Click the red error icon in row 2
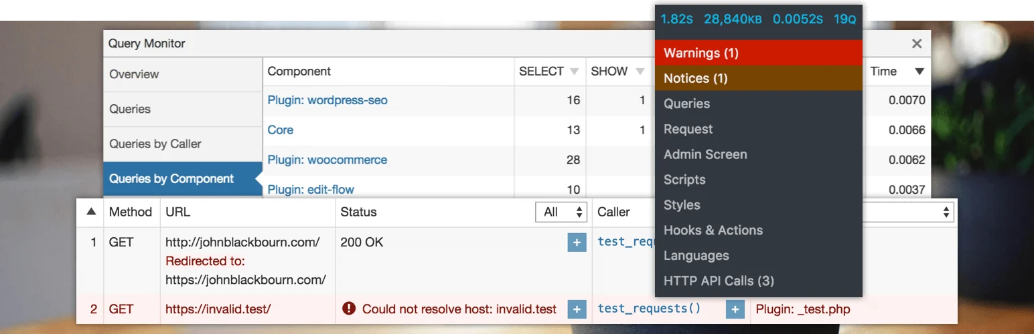 348,309
